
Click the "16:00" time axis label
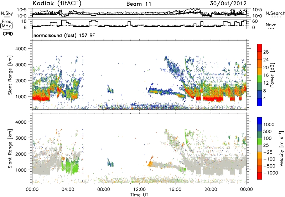pos(175,190)
